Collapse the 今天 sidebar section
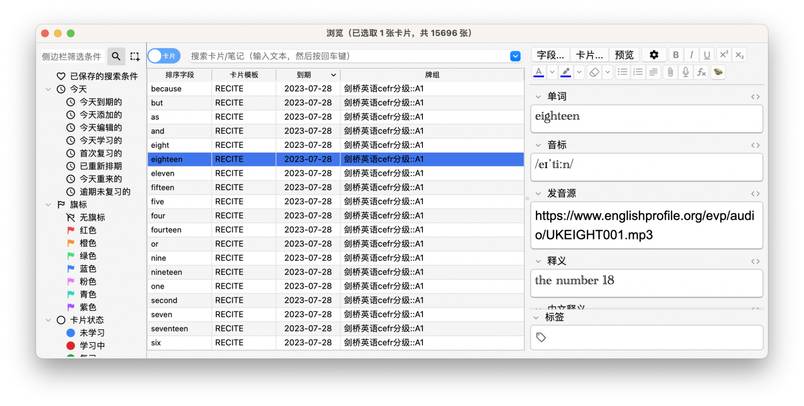 (49, 89)
